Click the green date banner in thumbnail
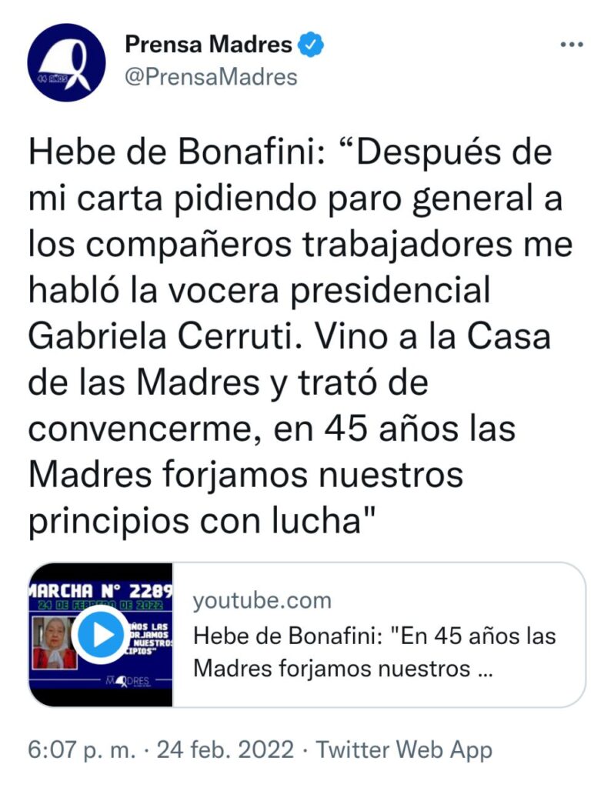This screenshot has width=614, height=788. (100, 606)
